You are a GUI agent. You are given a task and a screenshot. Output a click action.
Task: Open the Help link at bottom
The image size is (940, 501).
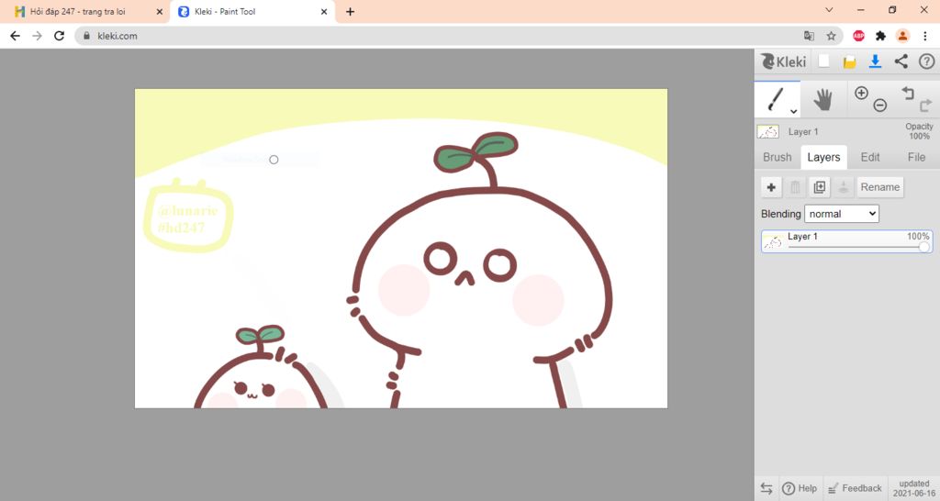coord(800,488)
